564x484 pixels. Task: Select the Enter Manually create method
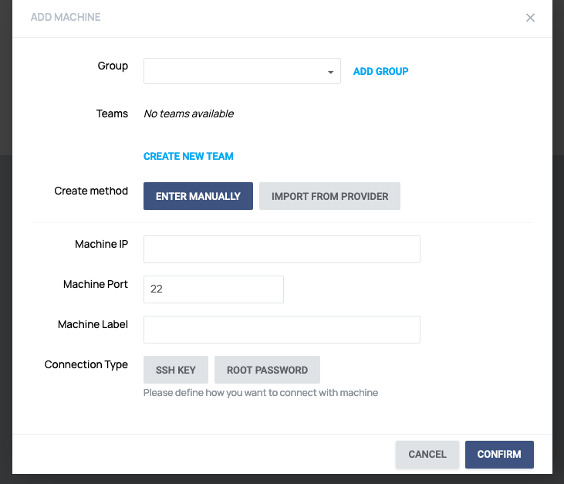tap(198, 196)
